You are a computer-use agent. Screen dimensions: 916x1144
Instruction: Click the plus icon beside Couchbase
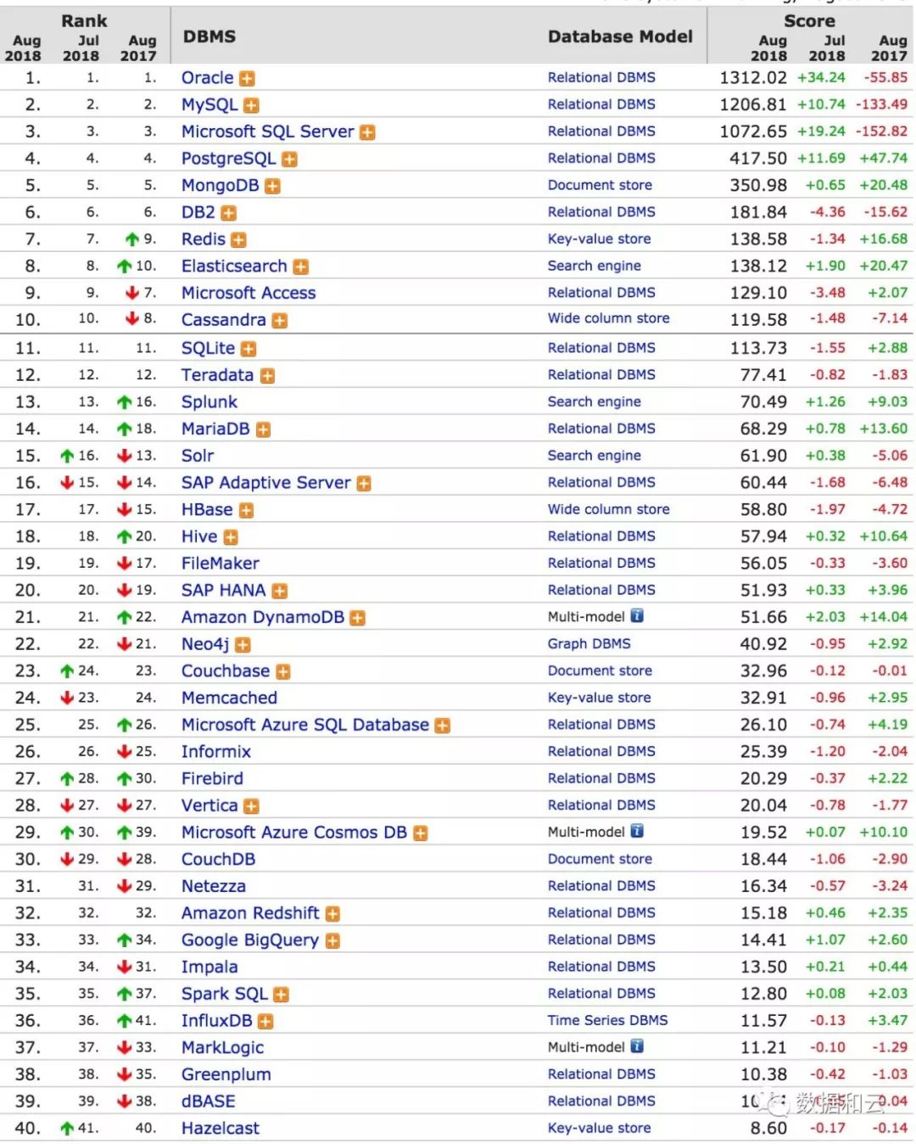283,672
